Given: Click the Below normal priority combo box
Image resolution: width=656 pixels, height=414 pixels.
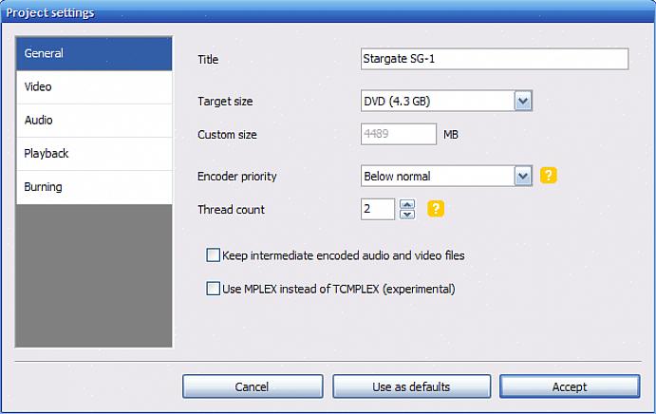Looking at the screenshot, I should click(x=446, y=177).
